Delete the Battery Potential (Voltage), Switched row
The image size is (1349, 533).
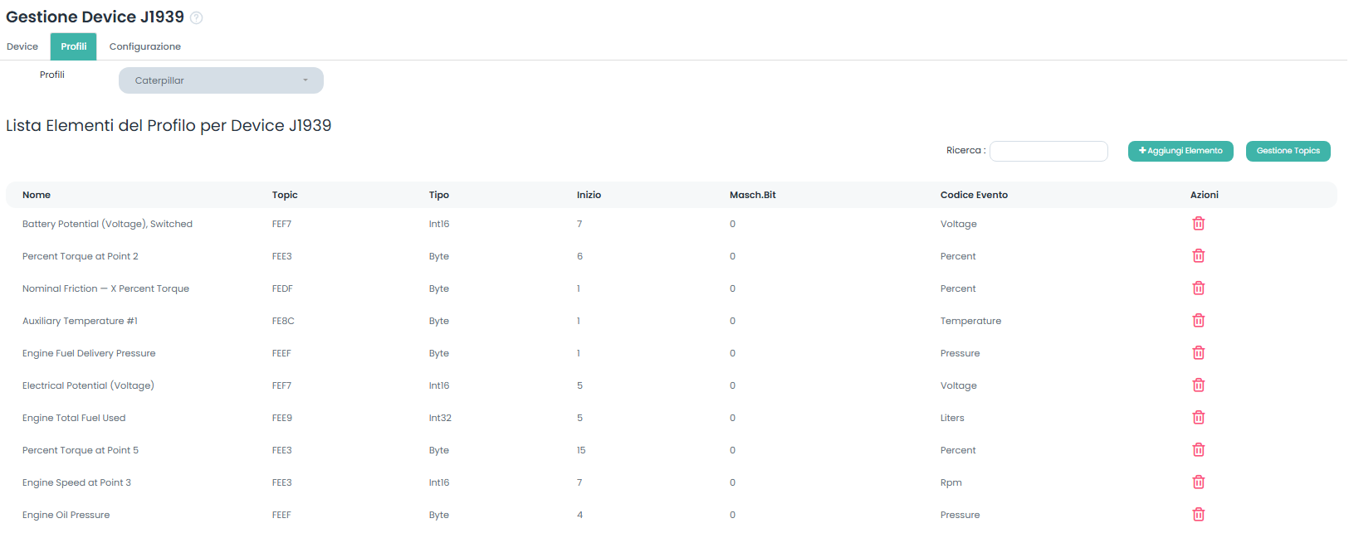click(x=1198, y=224)
